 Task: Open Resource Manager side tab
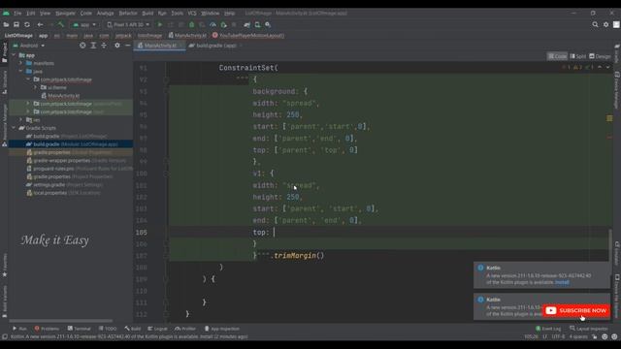pos(4,125)
